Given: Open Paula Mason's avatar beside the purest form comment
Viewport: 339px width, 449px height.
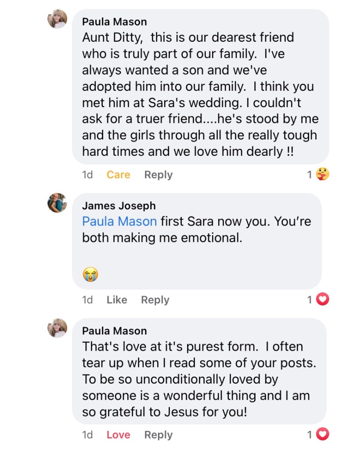Looking at the screenshot, I should click(57, 328).
